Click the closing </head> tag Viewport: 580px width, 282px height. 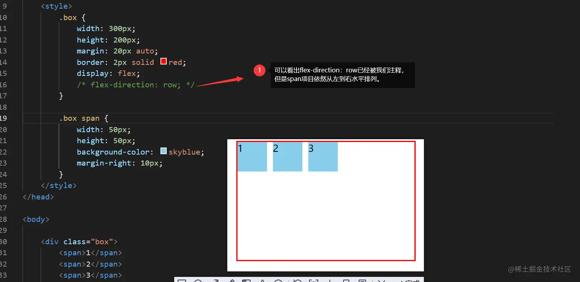coord(38,197)
